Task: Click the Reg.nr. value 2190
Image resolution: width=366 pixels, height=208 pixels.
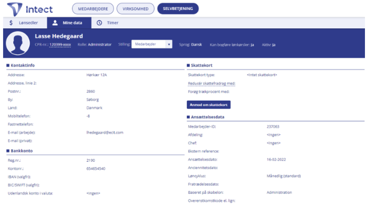Action: (x=91, y=160)
